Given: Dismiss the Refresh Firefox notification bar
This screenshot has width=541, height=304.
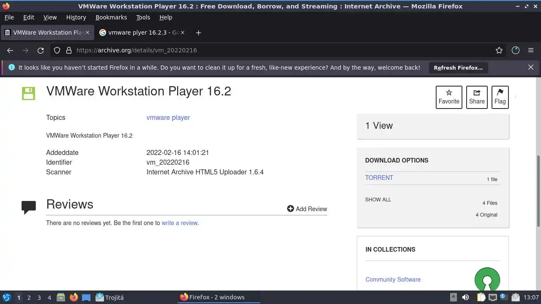Looking at the screenshot, I should [x=531, y=67].
